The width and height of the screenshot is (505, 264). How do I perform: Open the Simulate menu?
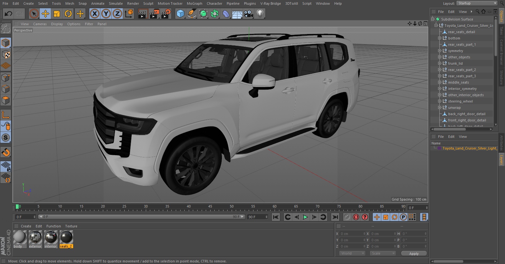point(116,3)
